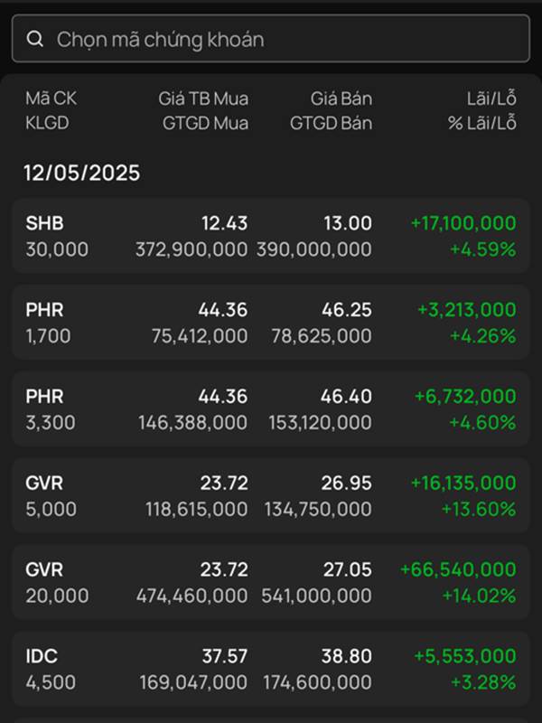Image resolution: width=542 pixels, height=723 pixels.
Task: Click the GTGD Bán header label
Action: coord(331,123)
